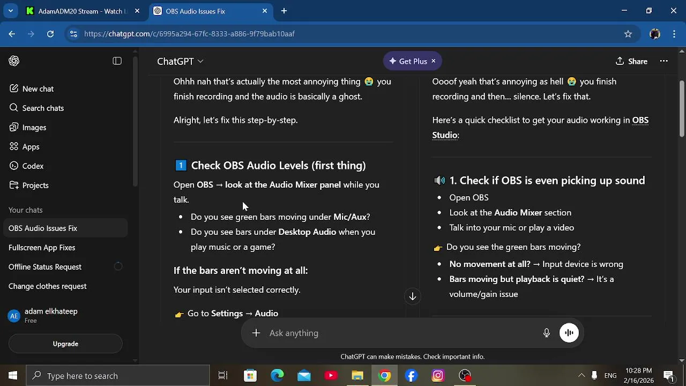Viewport: 686px width, 386px height.
Task: Click the Share button
Action: (x=631, y=61)
